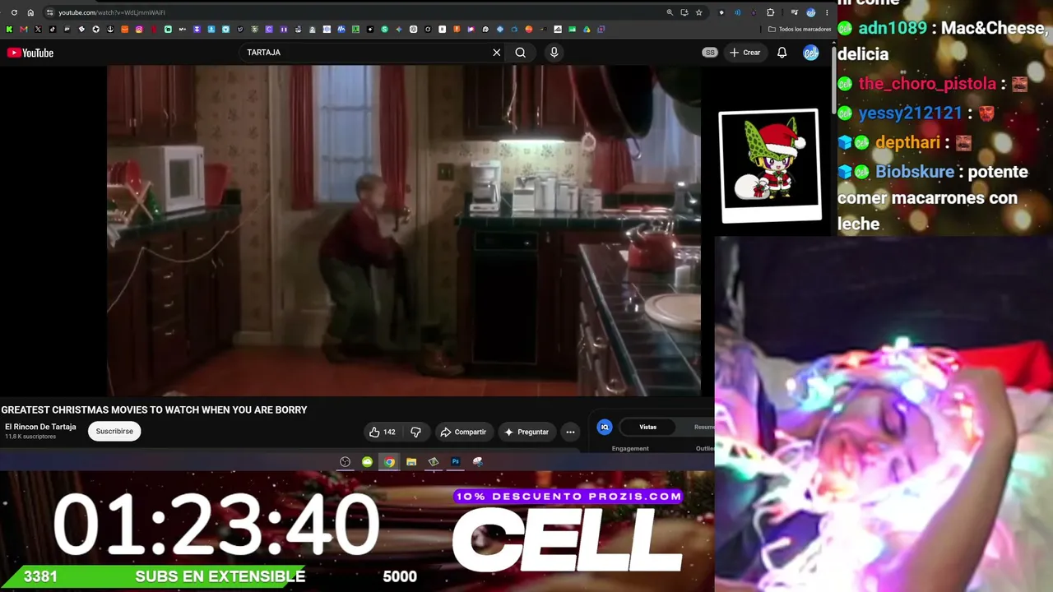Open the El Rincon De Tartaja channel

click(40, 427)
